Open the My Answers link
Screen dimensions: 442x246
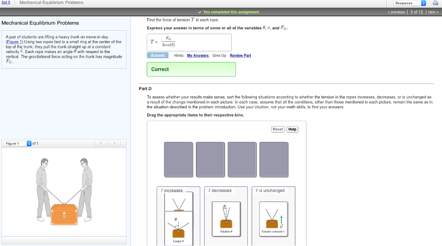coord(198,56)
